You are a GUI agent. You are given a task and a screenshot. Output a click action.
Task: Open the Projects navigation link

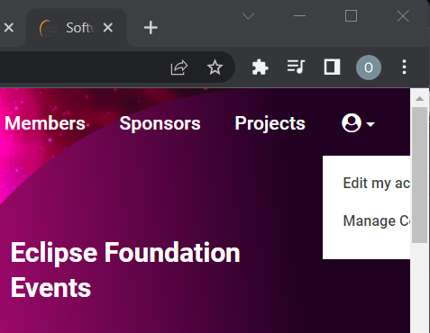coord(270,123)
